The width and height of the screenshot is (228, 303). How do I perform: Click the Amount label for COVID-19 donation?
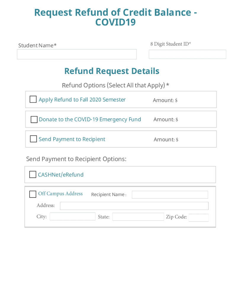(166, 120)
